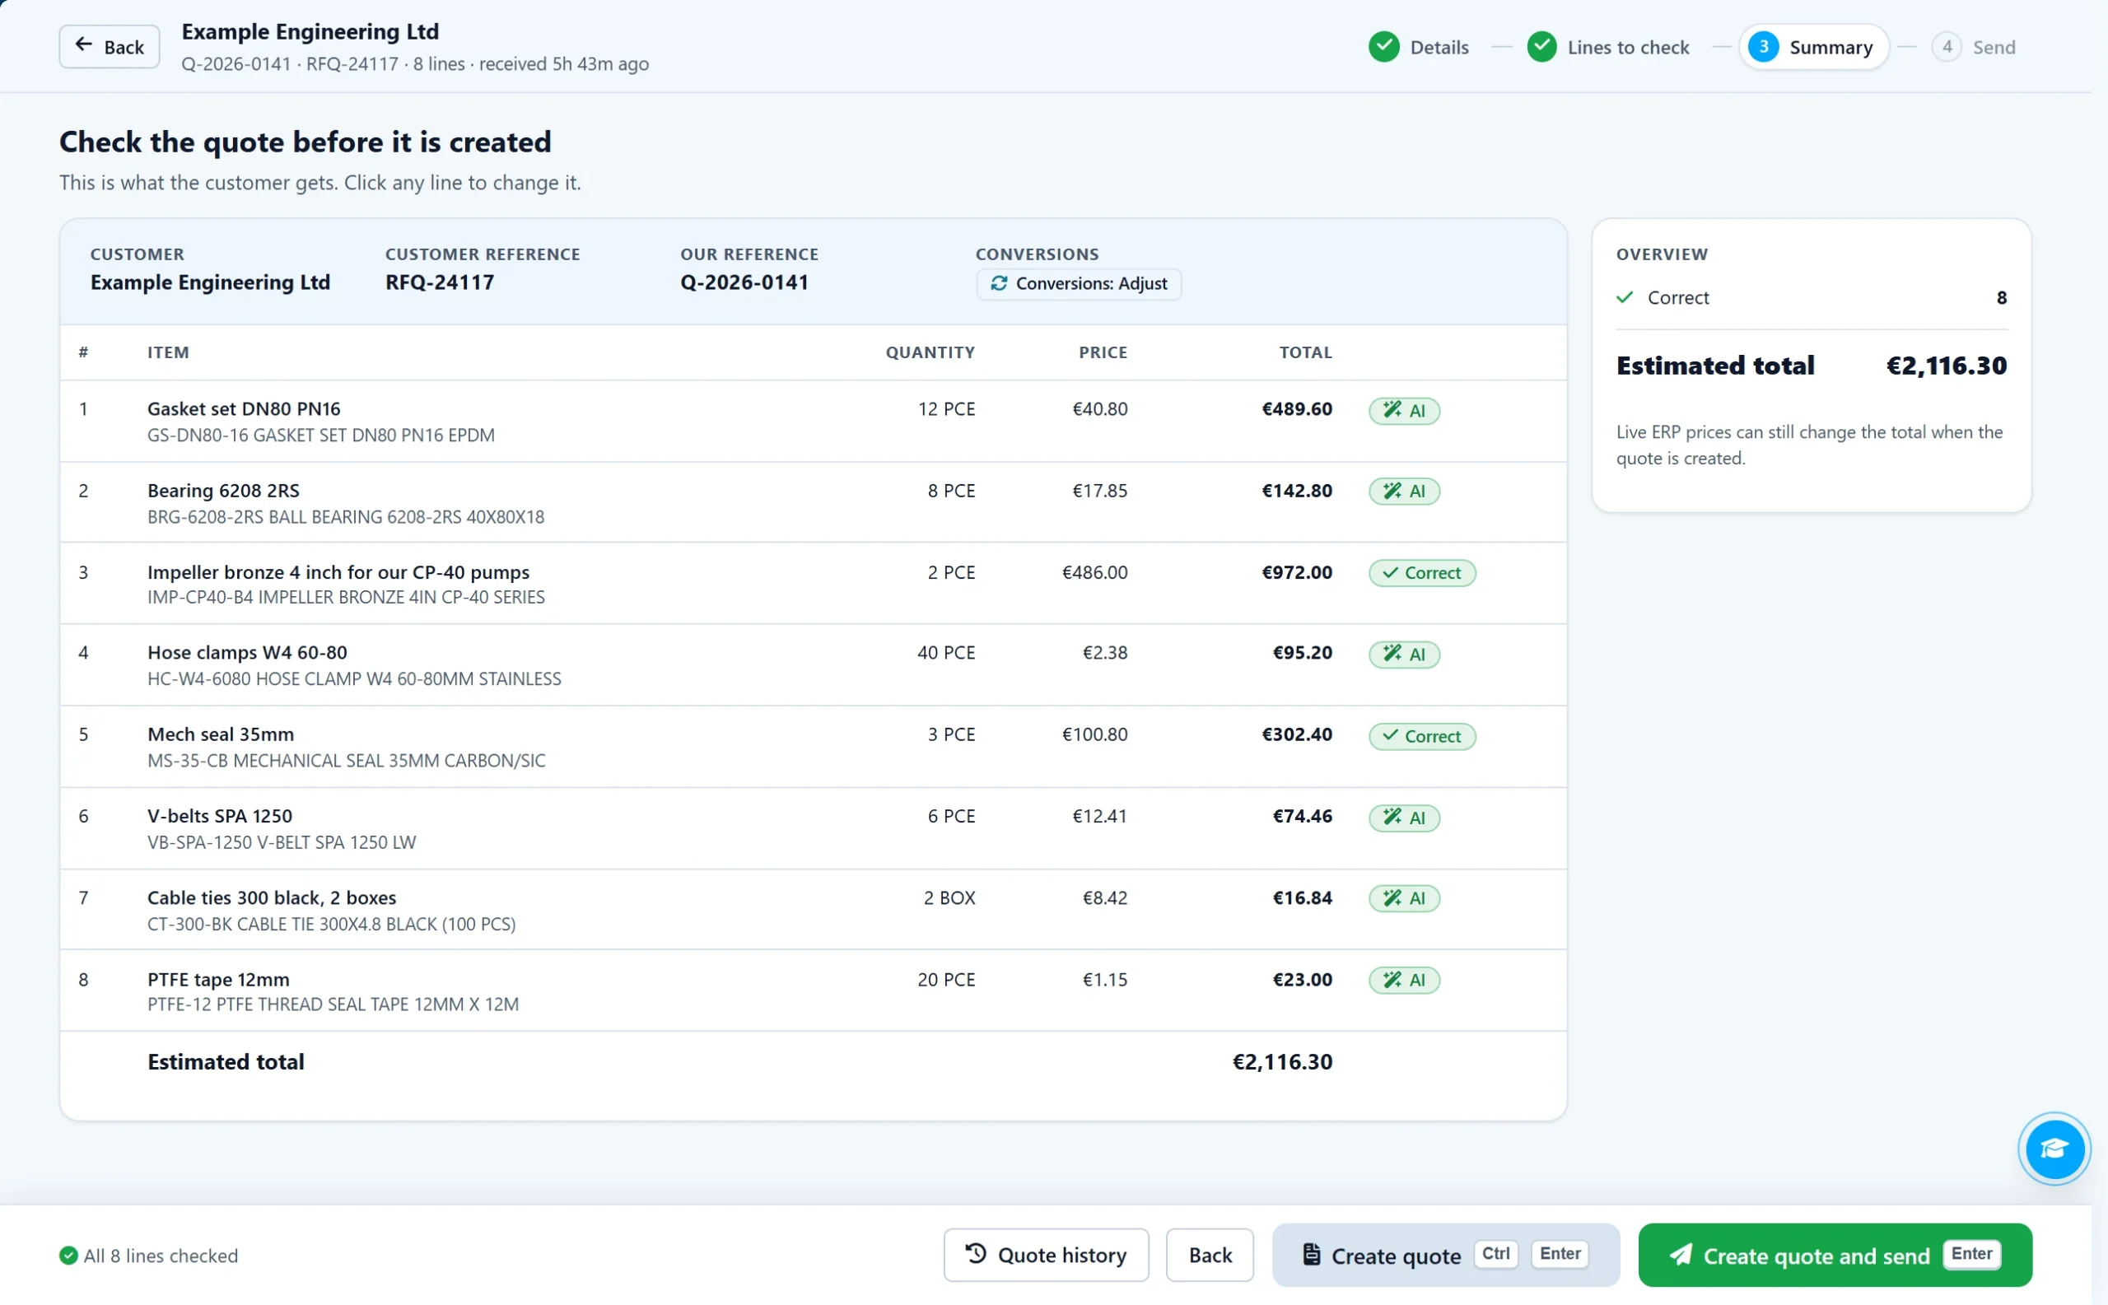Click the €302.40 total cell
This screenshot has width=2108, height=1305.
click(x=1297, y=734)
